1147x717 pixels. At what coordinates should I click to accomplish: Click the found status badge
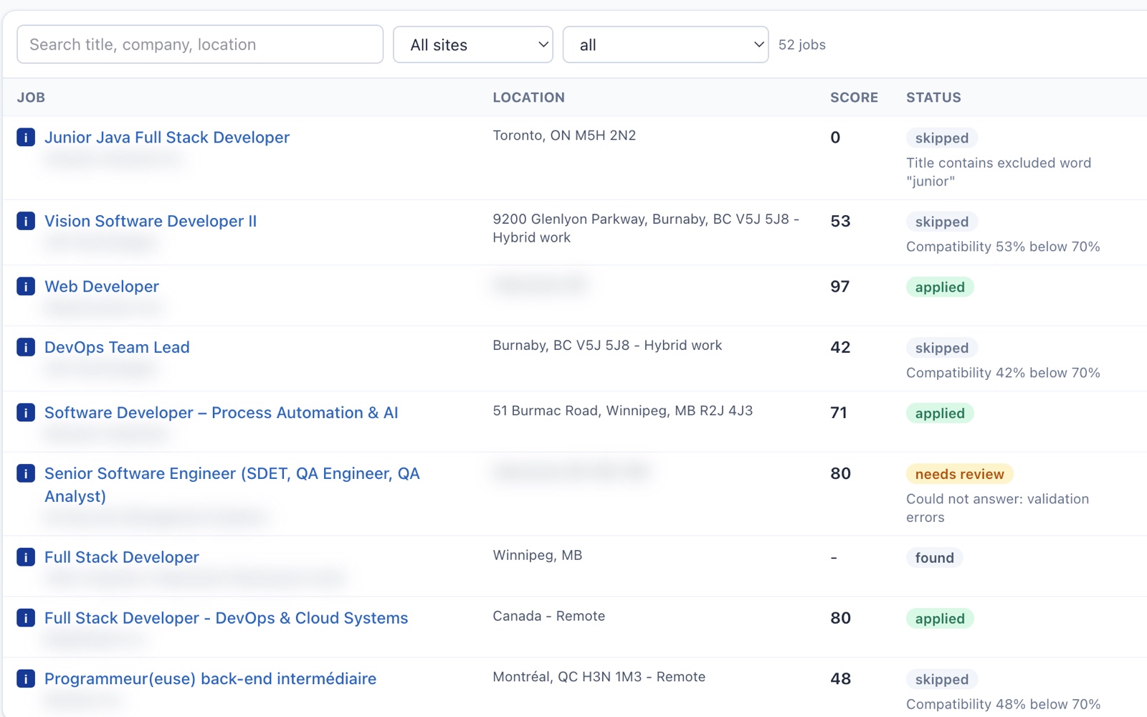pyautogui.click(x=934, y=558)
